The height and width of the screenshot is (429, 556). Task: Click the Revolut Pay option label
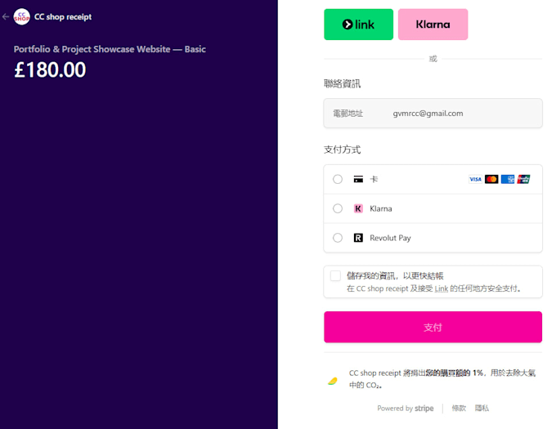pyautogui.click(x=390, y=238)
